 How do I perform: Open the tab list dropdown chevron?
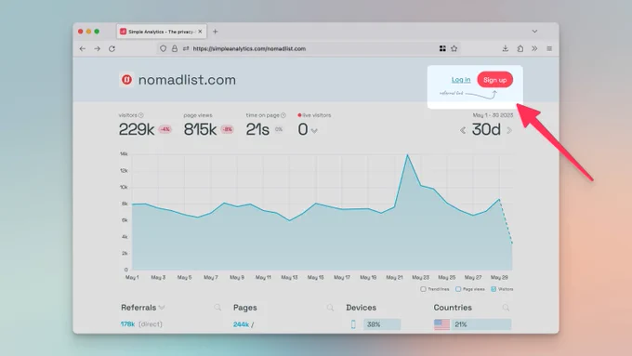[x=534, y=32]
